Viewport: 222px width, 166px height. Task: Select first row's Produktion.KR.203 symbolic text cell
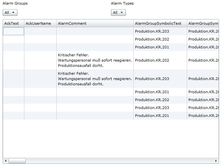click(160, 31)
